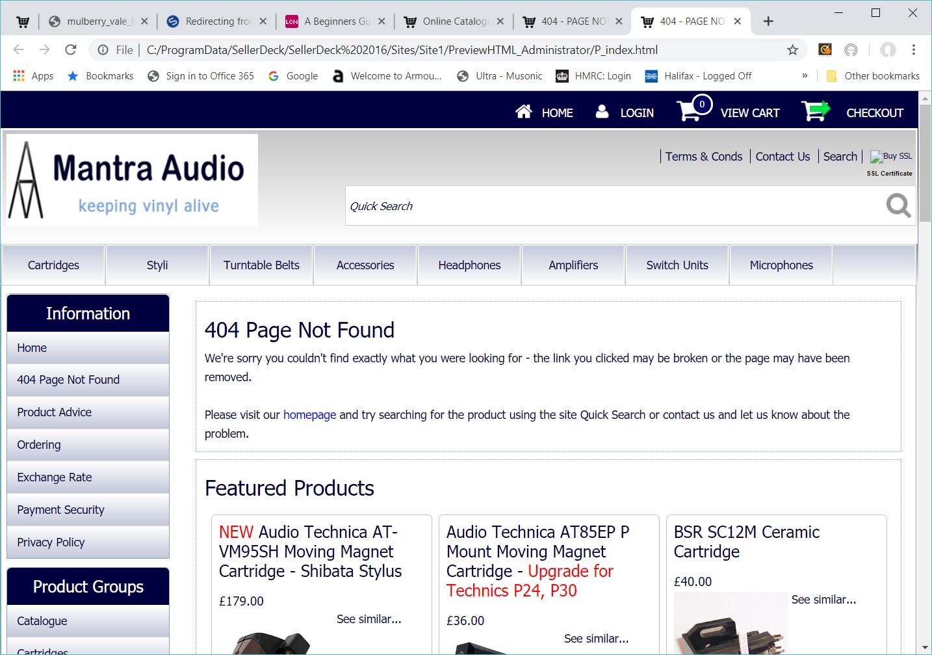This screenshot has height=655, width=932.
Task: Open the Apps grid in bookmarks bar
Action: pos(19,76)
